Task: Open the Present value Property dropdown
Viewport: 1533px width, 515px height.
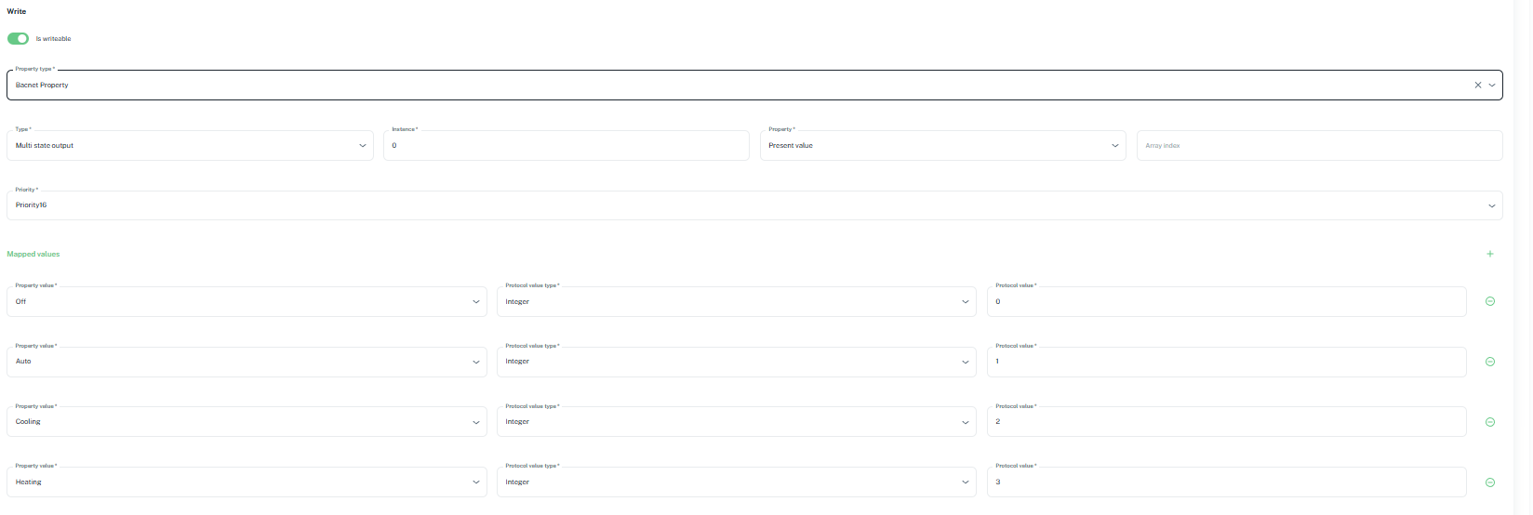Action: (x=942, y=146)
